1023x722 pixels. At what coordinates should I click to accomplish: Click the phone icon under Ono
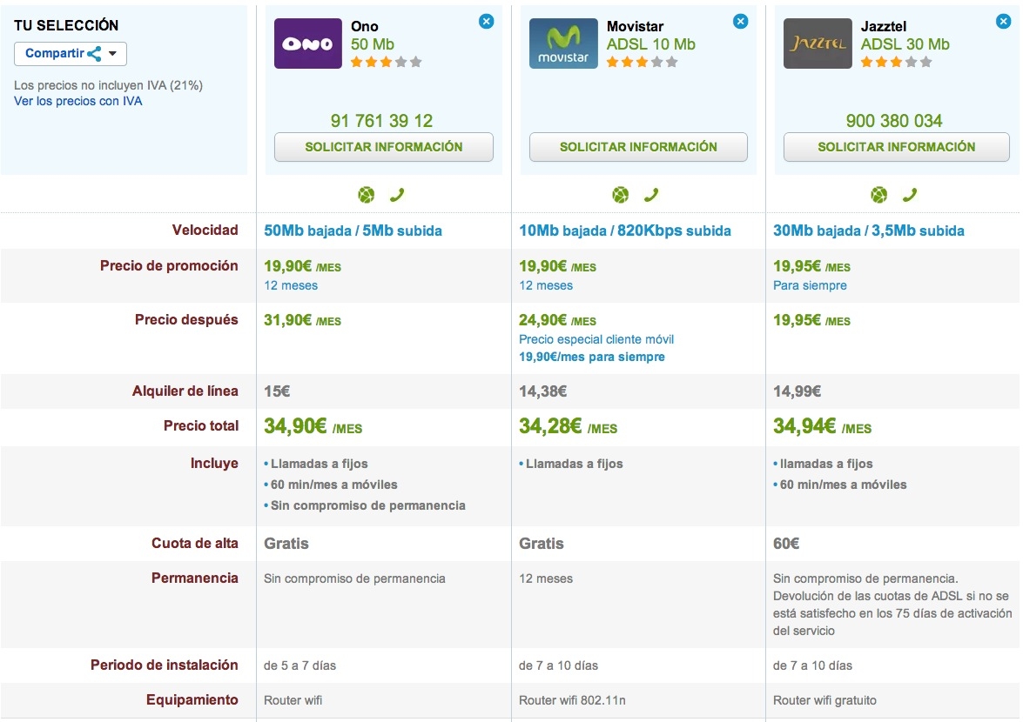tap(397, 195)
